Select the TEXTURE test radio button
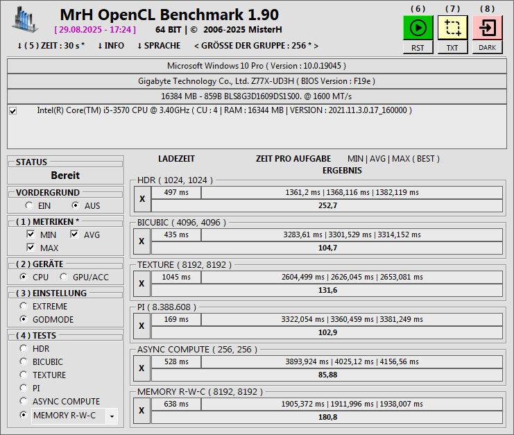The height and width of the screenshot is (435, 514). pyautogui.click(x=24, y=375)
